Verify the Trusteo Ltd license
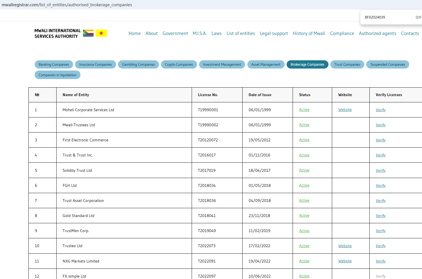422x279 pixels. (x=380, y=246)
